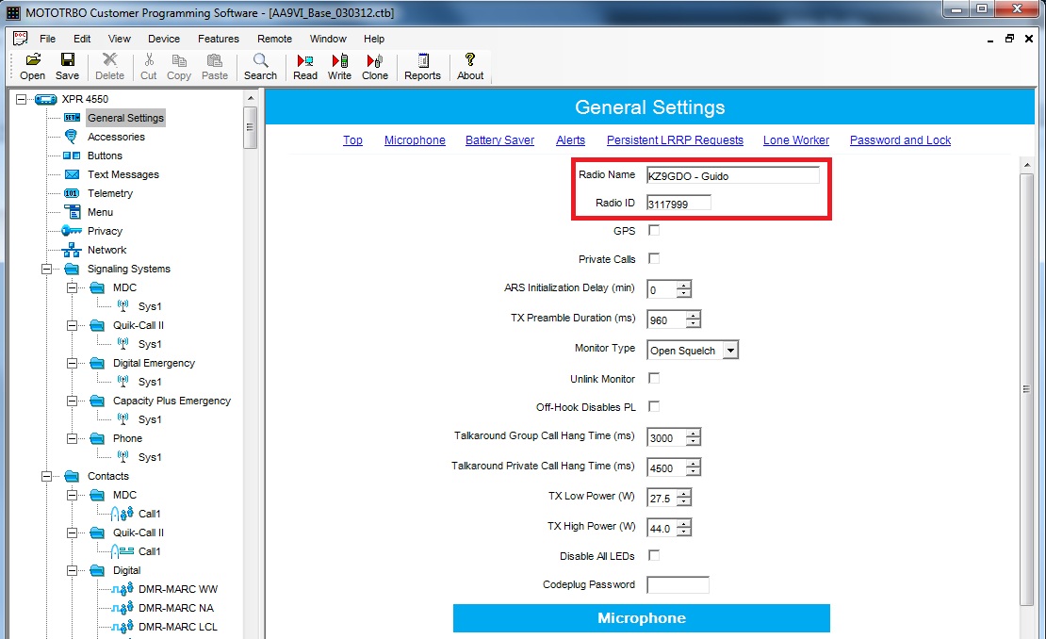Go to the Lone Worker link

pyautogui.click(x=796, y=140)
